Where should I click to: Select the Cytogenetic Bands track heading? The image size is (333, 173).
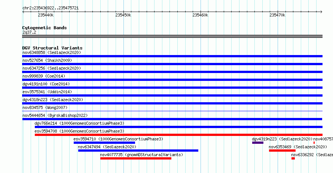tap(45, 28)
